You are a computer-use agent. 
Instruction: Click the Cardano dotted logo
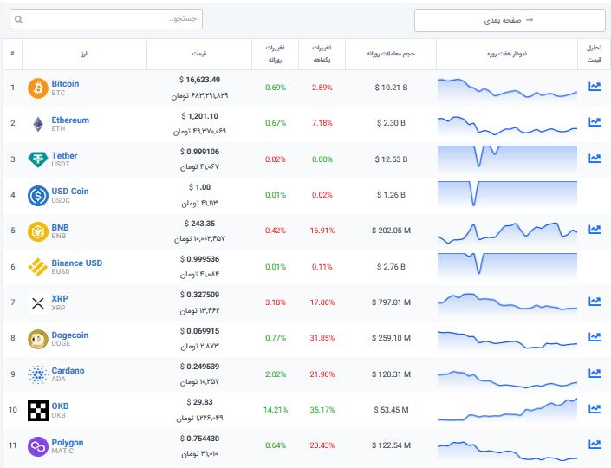[38, 375]
